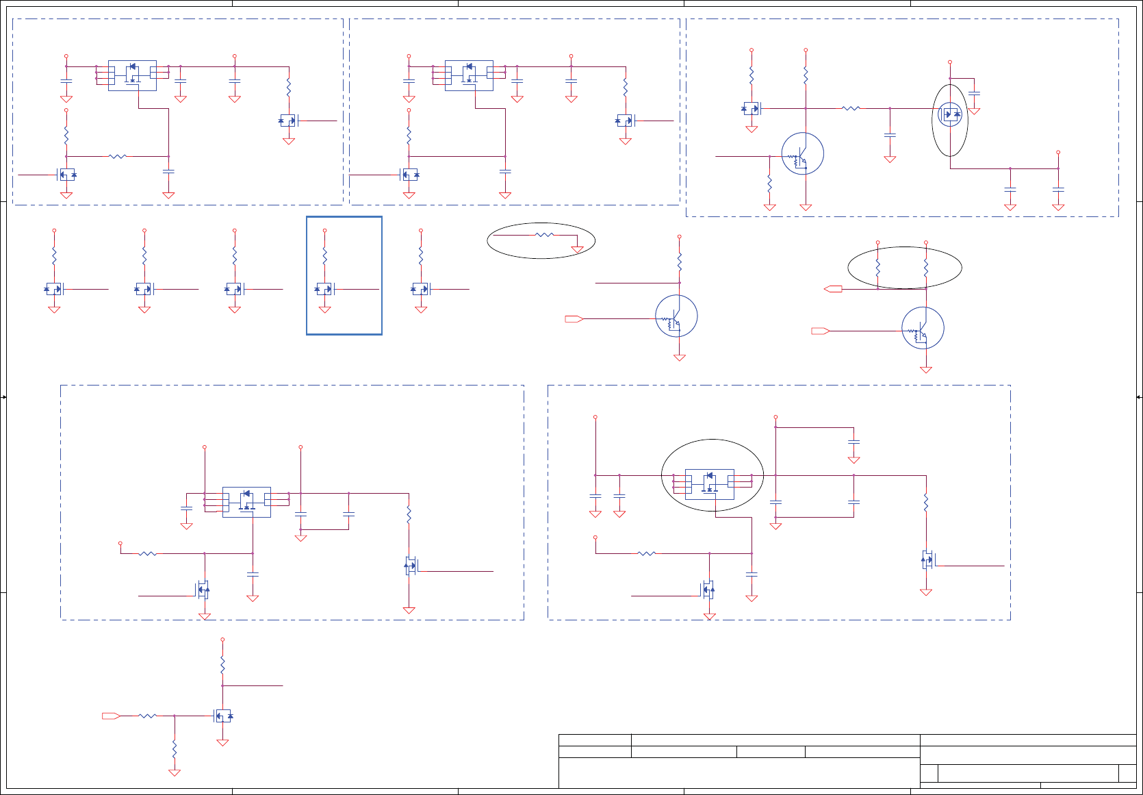The height and width of the screenshot is (795, 1143).
Task: Click the small MOSFET at the top-left block's bottom-left corner
Action: (x=66, y=175)
